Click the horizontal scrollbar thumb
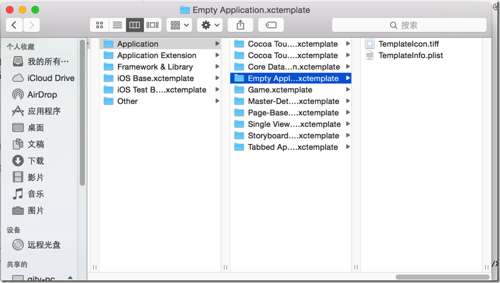The width and height of the screenshot is (500, 283). 443,277
